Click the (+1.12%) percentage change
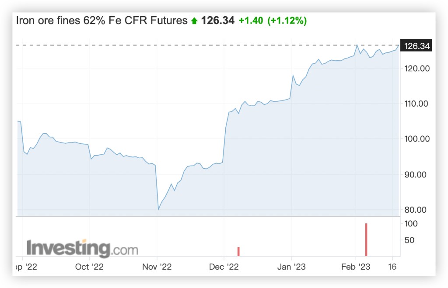Screen dimensions: 448x288 click(286, 20)
